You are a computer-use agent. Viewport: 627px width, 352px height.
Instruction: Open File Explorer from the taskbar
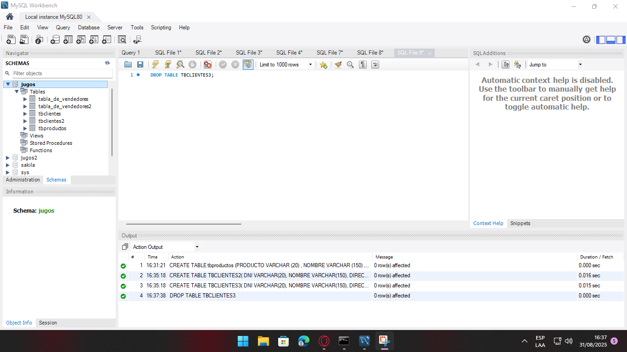(263, 341)
